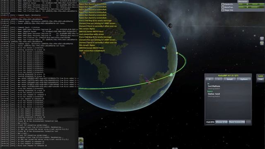Toggle the MonoPropellant resource checkbox
The height and width of the screenshot is (149, 265).
pos(223,7)
